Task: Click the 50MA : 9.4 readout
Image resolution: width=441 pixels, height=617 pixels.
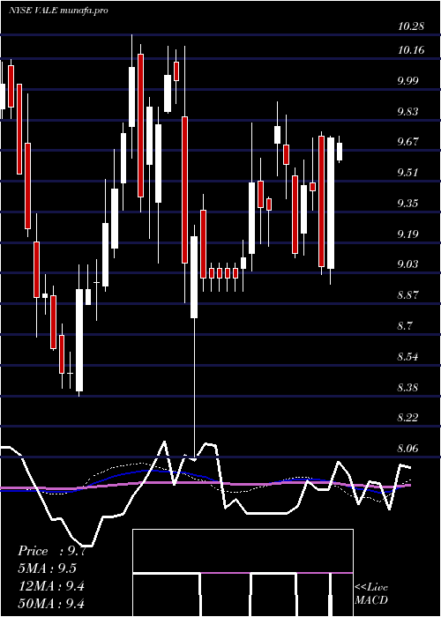Action: 51,604
